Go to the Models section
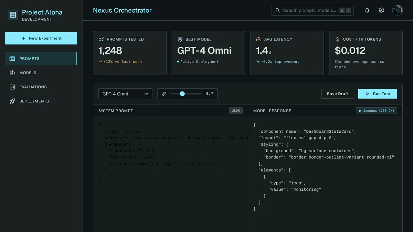 pos(41,73)
